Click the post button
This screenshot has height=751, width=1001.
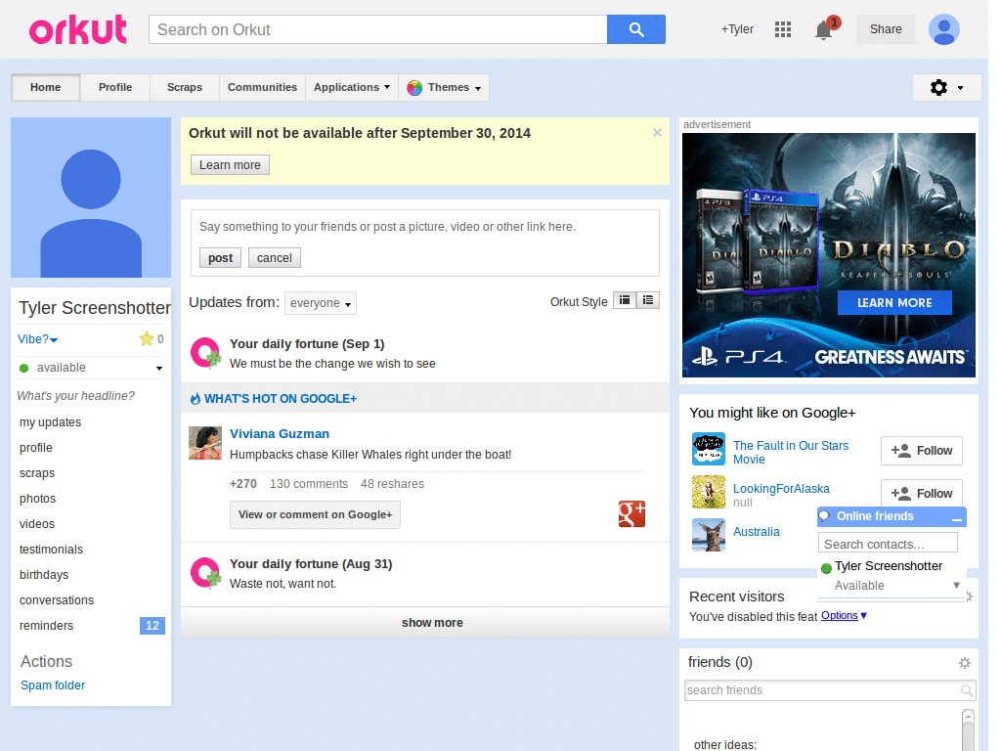220,258
